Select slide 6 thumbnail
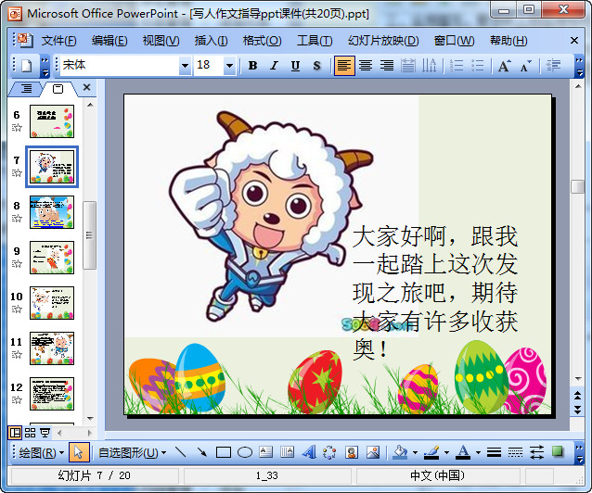This screenshot has height=493, width=592. (52, 121)
